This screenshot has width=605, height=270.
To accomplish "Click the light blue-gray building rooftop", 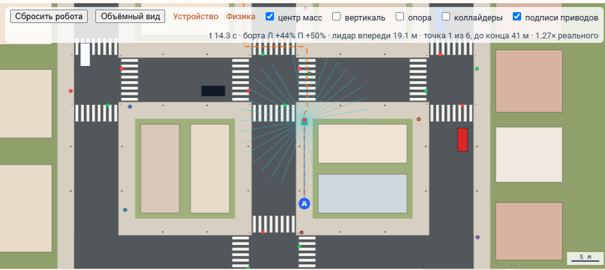I will click(x=362, y=194).
